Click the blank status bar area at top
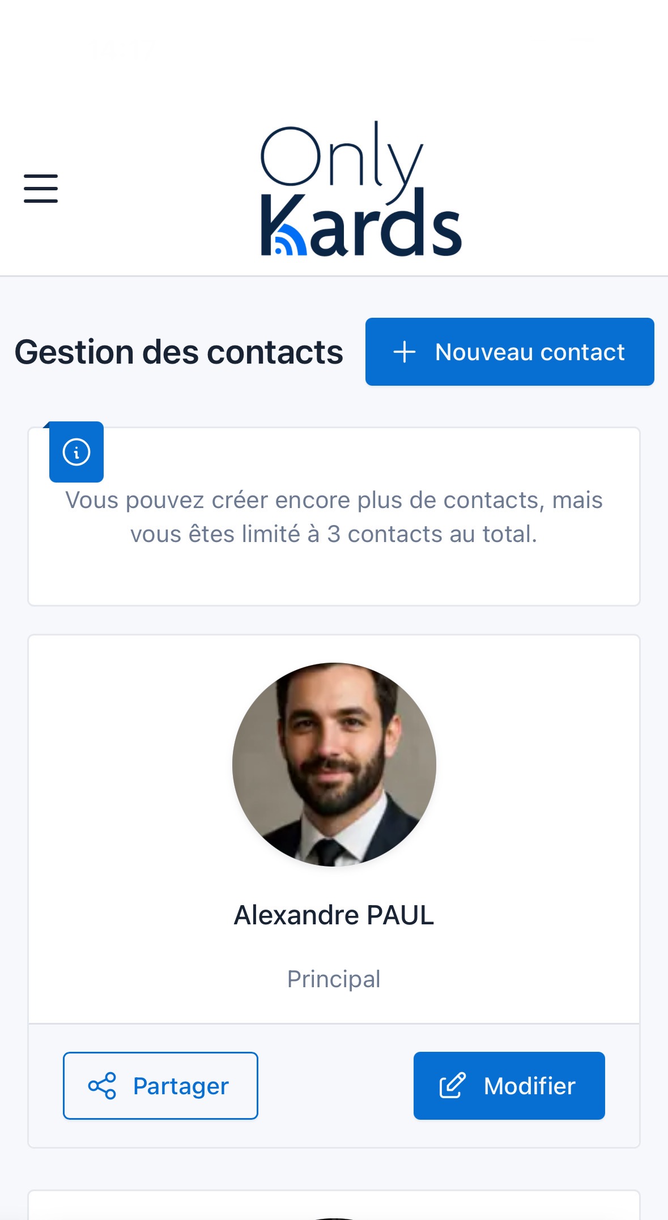668x1220 pixels. click(334, 45)
